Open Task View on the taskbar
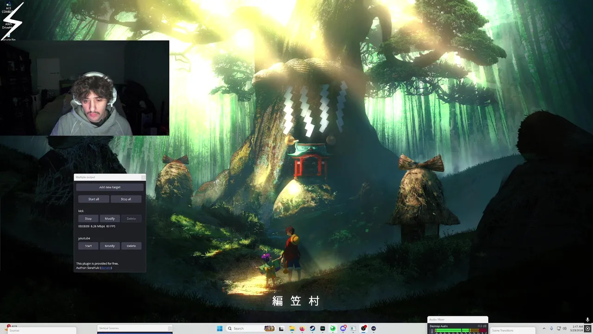 click(x=281, y=328)
